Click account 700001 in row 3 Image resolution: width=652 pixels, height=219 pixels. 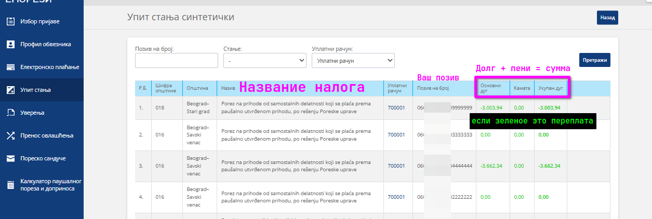[x=396, y=166]
